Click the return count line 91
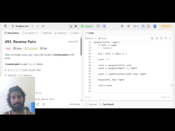 [x=105, y=85]
